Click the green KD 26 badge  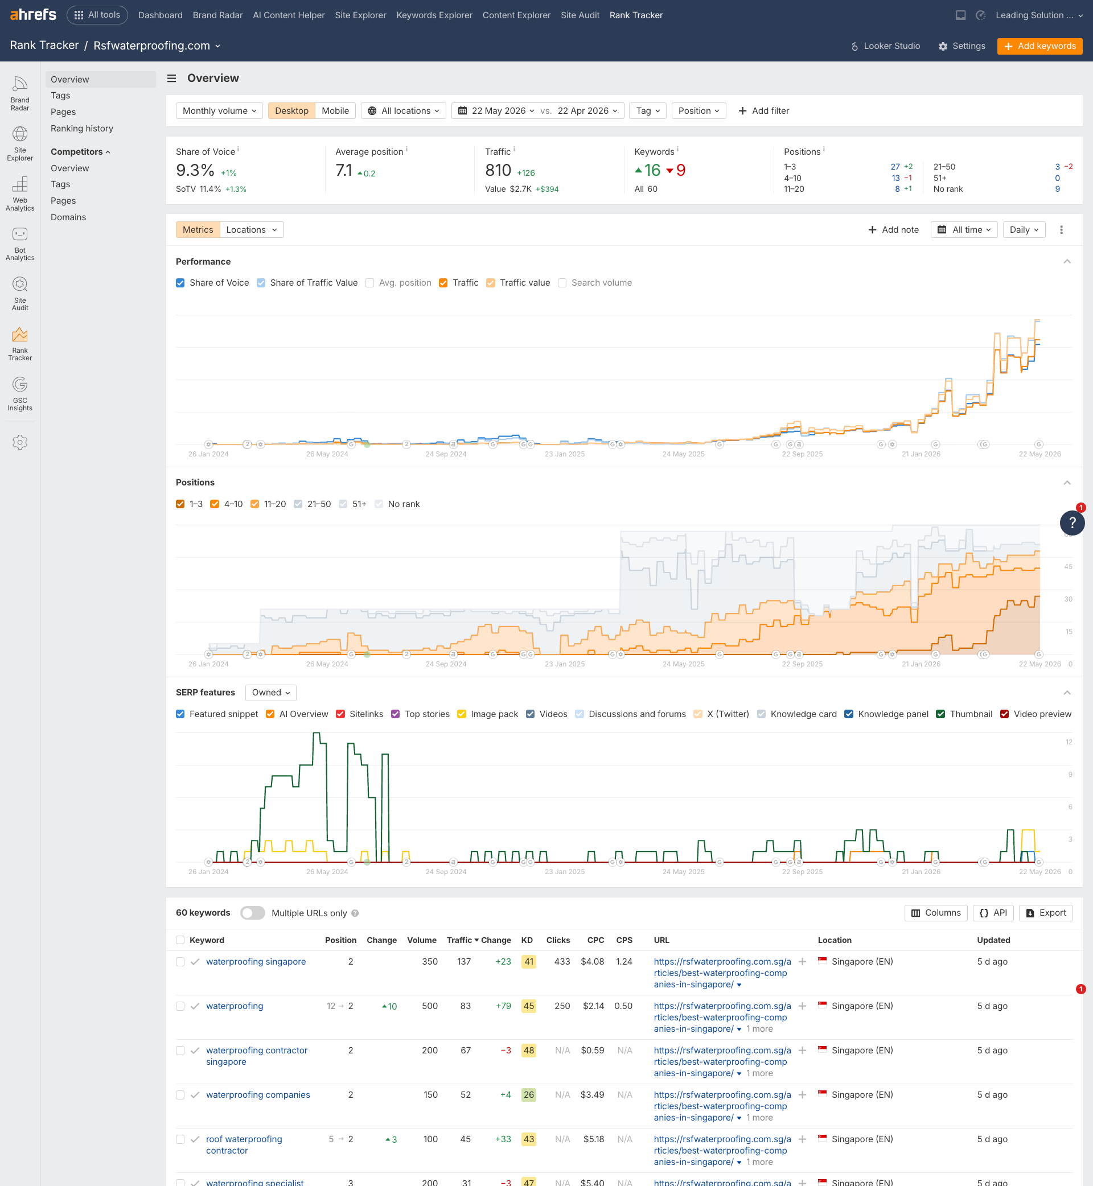tap(528, 1094)
